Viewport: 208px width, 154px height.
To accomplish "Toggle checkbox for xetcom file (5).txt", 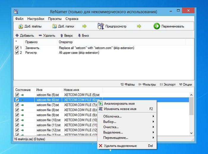I will pos(17,95).
